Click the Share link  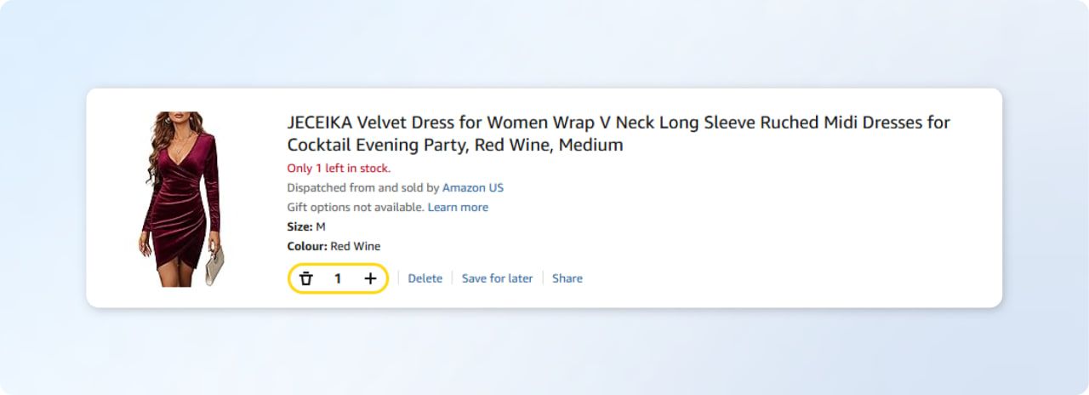(567, 278)
